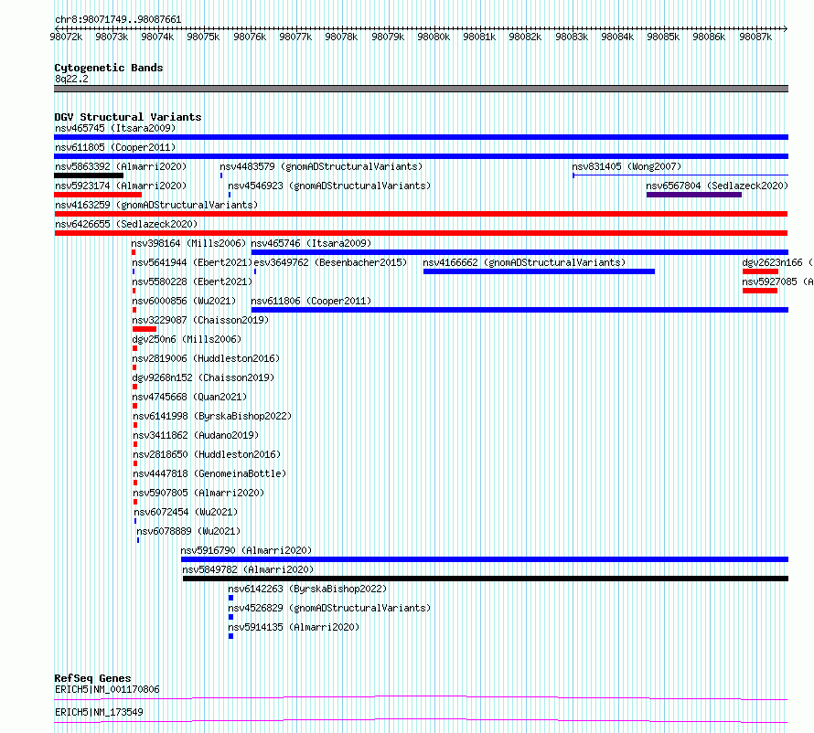The width and height of the screenshot is (814, 733).
Task: Click the red nsv6426655 (Sedlazeck2020) bar
Action: click(x=421, y=233)
